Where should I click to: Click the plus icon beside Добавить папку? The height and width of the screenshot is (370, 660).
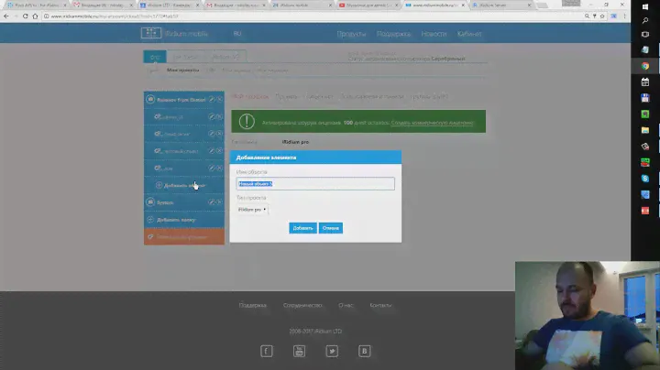click(x=150, y=220)
